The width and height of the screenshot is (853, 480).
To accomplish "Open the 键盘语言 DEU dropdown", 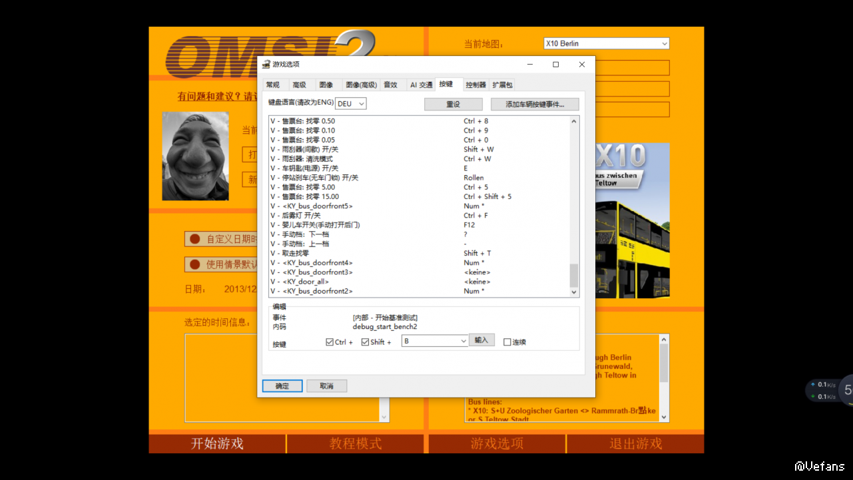I will tap(351, 104).
